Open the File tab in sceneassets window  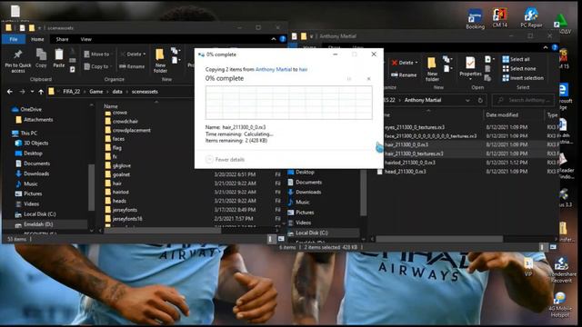click(x=14, y=39)
